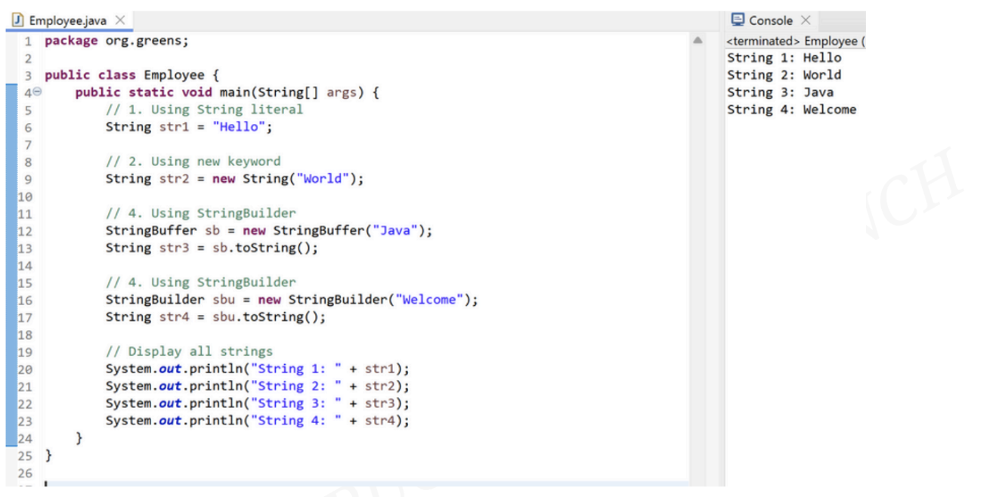Select the Console tab
The height and width of the screenshot is (497, 990).
coord(771,20)
